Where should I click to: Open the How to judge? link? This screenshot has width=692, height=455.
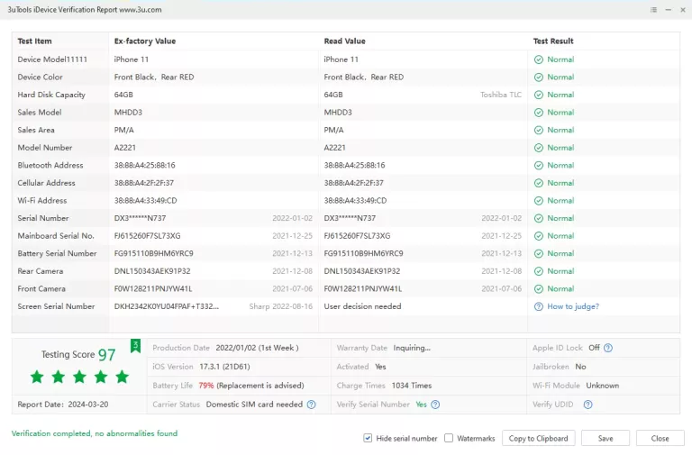pyautogui.click(x=573, y=306)
